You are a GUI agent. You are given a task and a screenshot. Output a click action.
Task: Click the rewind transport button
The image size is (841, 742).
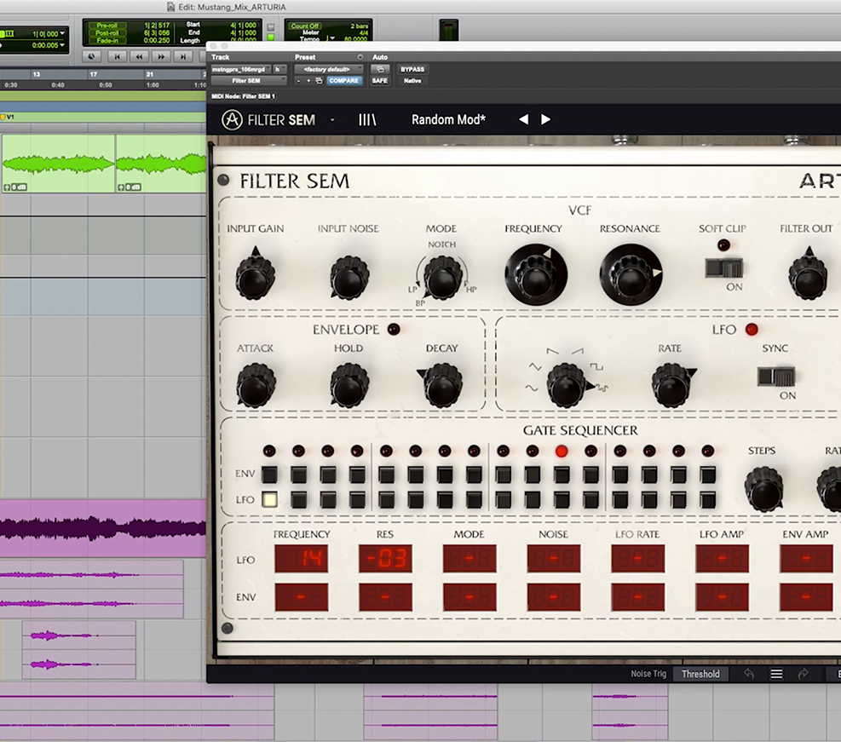coord(140,56)
